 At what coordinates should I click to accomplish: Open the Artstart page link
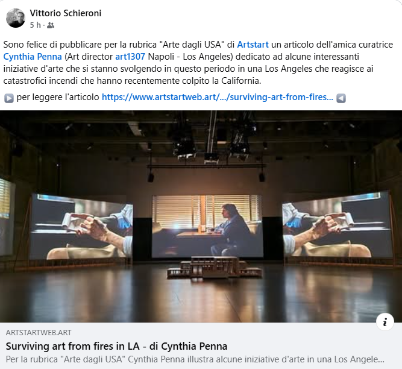pos(253,45)
